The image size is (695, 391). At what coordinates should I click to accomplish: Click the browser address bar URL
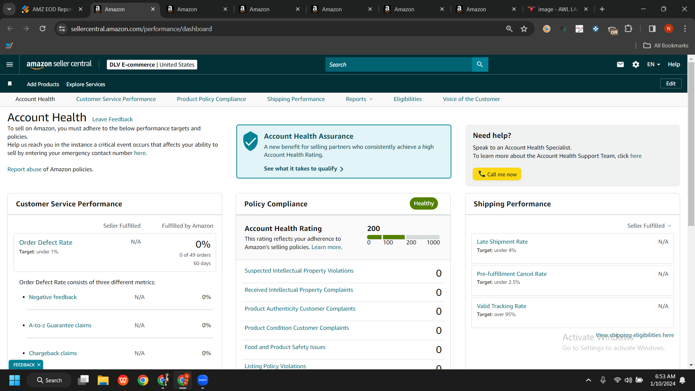coord(141,29)
